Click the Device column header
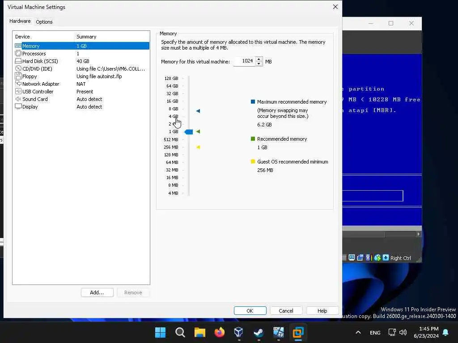 [x=44, y=37]
